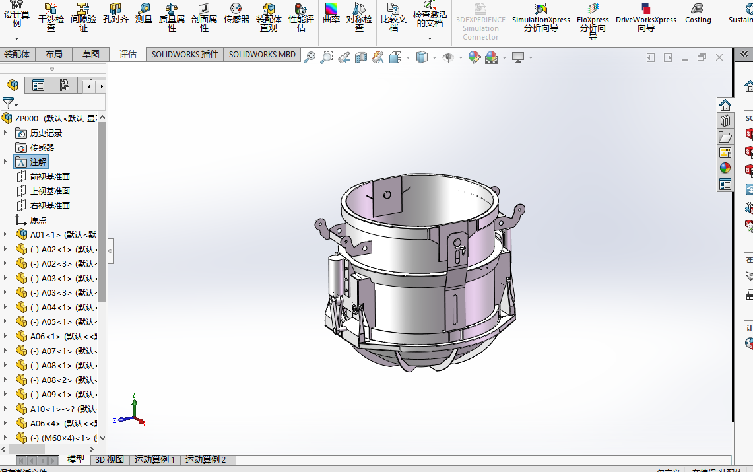Launch DriveWorksXpress wizard

[646, 17]
